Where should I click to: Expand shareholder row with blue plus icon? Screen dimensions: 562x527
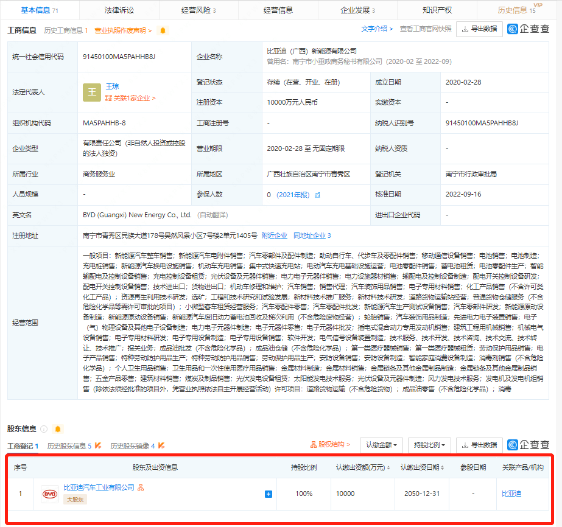269,494
